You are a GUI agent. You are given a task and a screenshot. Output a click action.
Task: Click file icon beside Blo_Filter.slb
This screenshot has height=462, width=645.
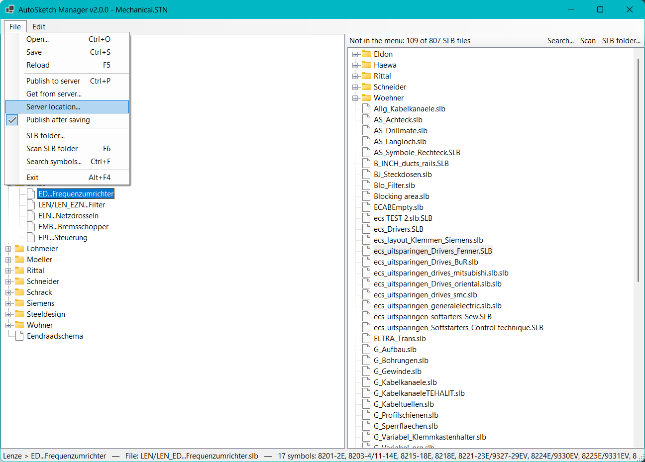(366, 185)
